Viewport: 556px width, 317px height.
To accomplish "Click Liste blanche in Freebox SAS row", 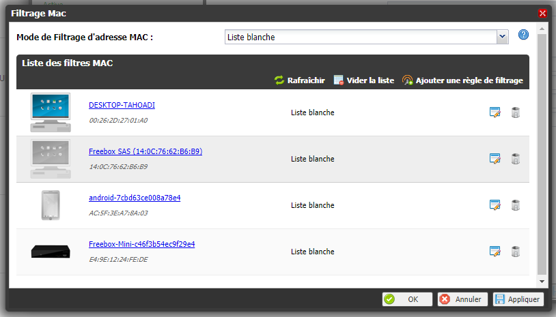I will 313,159.
